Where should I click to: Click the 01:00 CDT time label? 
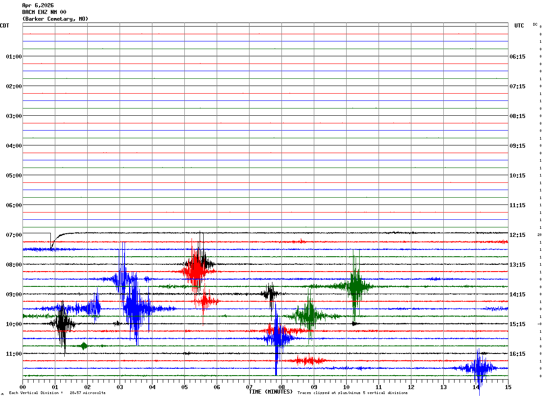pyautogui.click(x=13, y=57)
